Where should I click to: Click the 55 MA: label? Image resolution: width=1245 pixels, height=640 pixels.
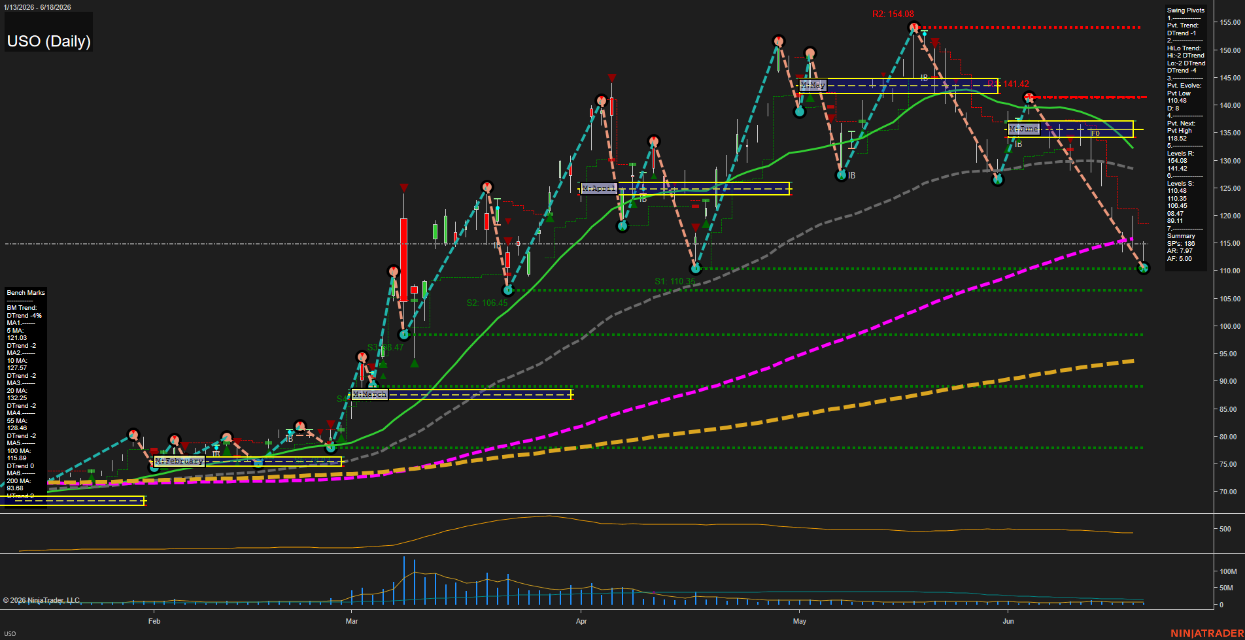click(x=17, y=421)
